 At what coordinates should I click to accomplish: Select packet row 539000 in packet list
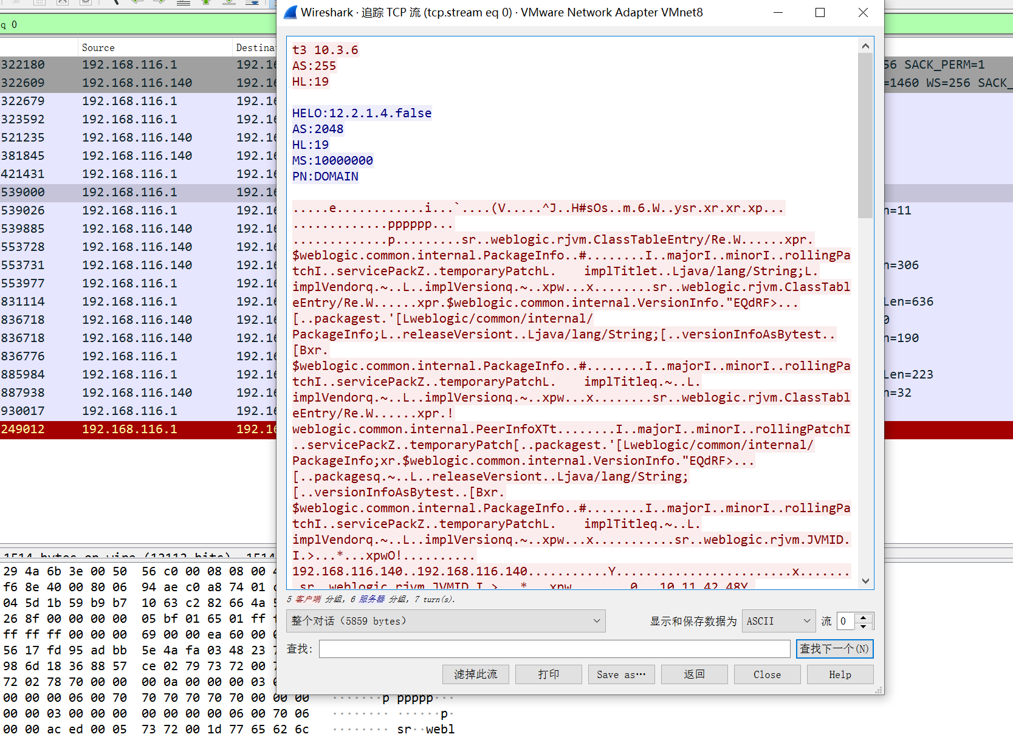click(x=138, y=193)
